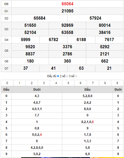Click digit filter 0 in number row
Viewport: 124px width, 158px height.
[7, 83]
